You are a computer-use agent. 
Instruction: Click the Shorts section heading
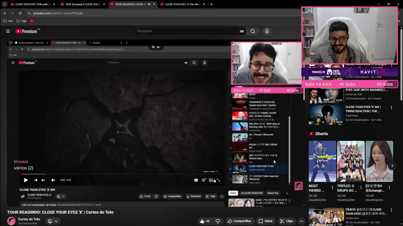(321, 134)
